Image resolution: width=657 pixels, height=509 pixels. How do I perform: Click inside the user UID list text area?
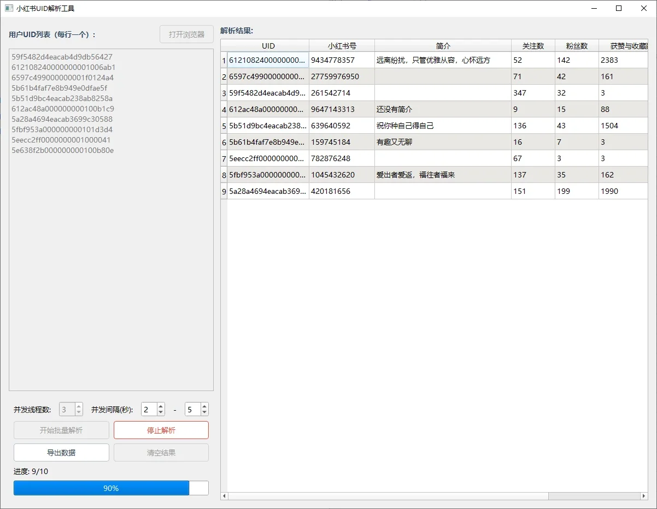(x=111, y=220)
